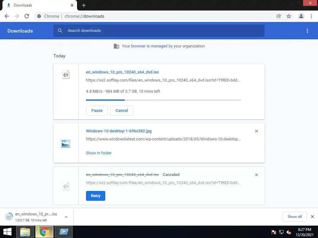Screen dimensions: 318x238
Task: Go back using the browser back arrow
Action: click(x=7, y=16)
